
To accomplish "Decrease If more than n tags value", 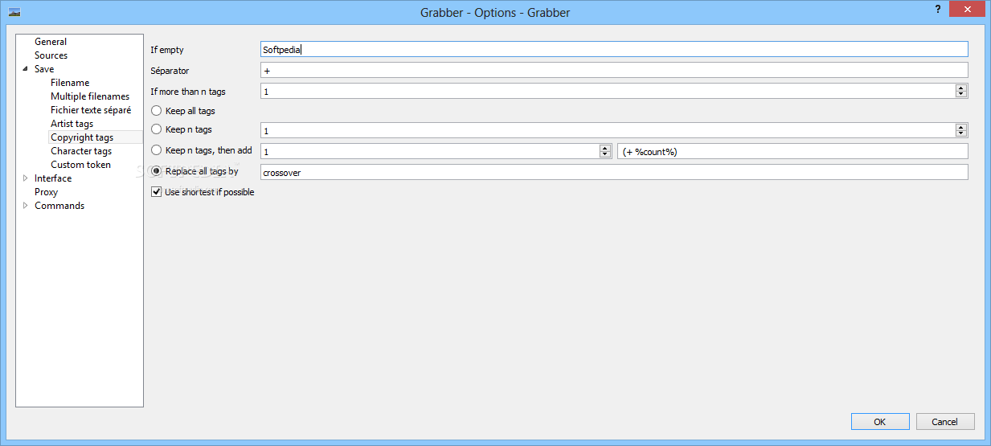I will 961,95.
